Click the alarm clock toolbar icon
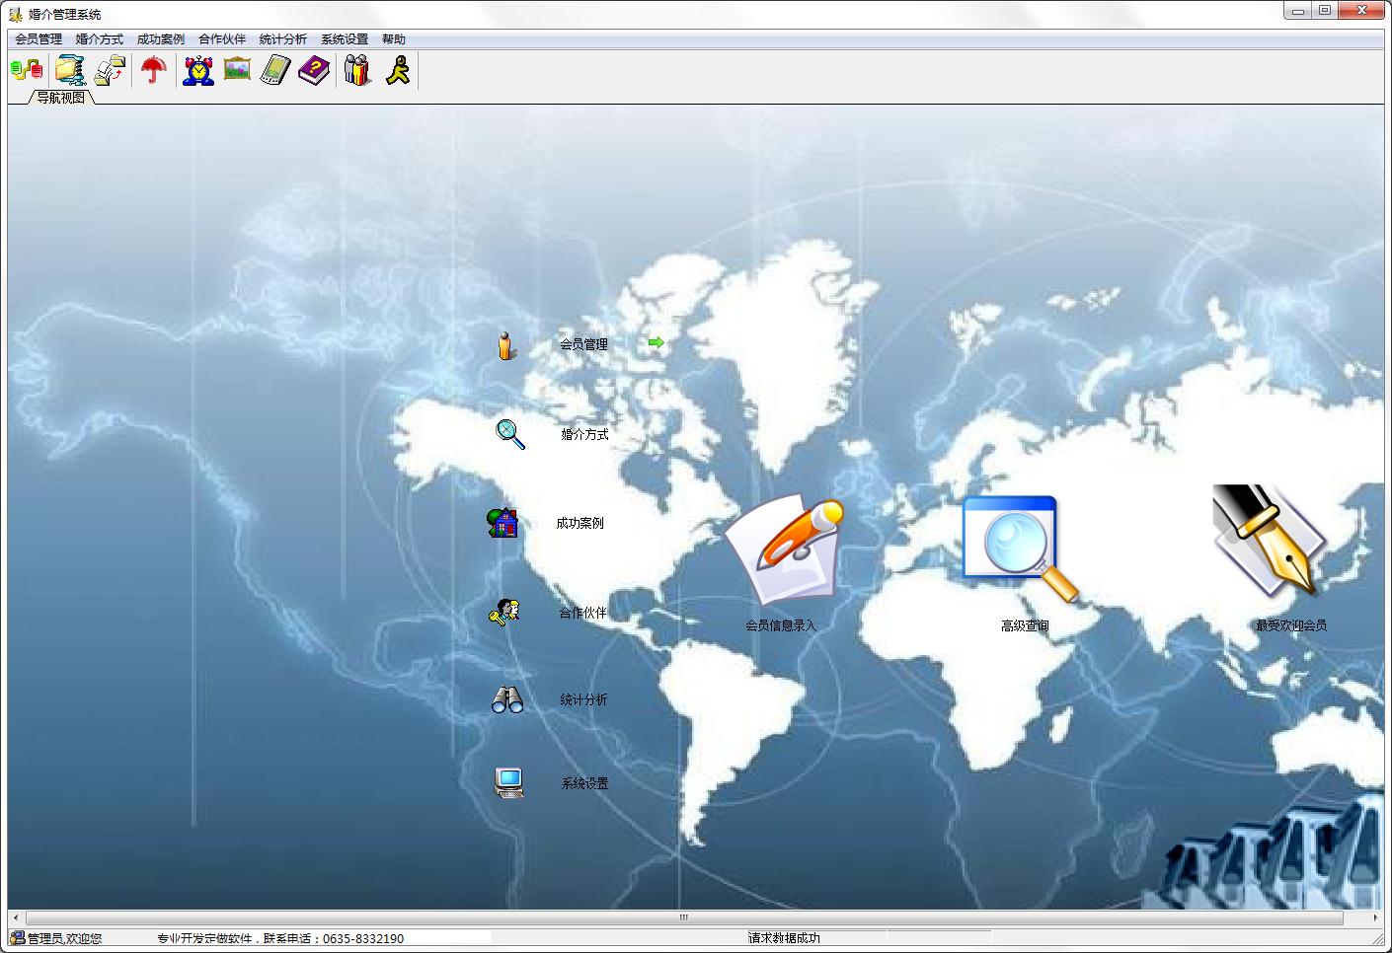The image size is (1392, 953). [x=198, y=70]
